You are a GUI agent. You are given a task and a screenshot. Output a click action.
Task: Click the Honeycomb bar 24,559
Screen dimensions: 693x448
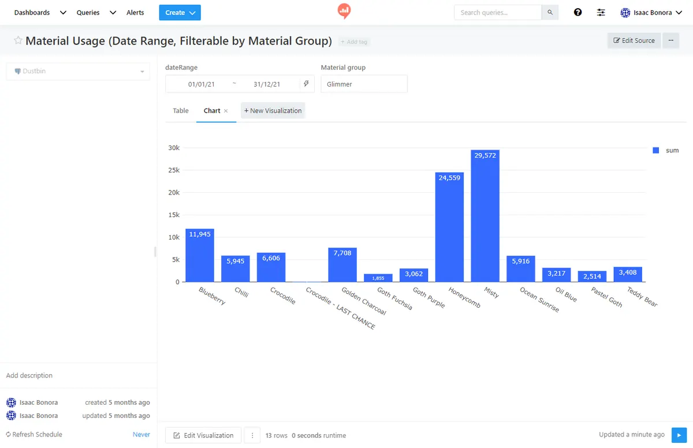(x=449, y=227)
